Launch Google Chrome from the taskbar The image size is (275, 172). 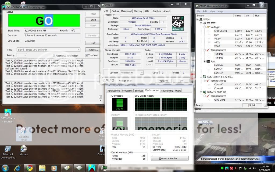[x=29, y=167]
